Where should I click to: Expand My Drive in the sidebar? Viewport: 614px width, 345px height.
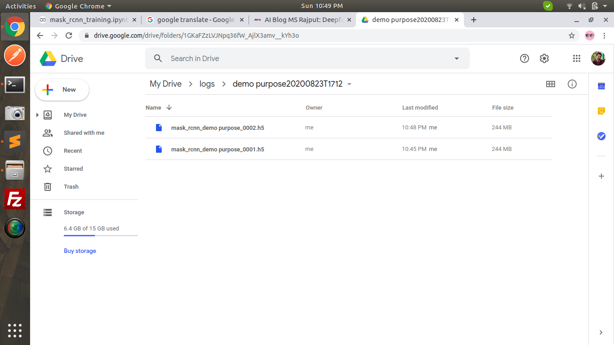(37, 115)
